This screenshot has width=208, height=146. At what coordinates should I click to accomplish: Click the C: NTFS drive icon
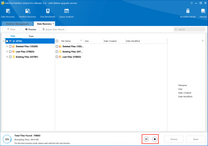[x=10, y=41]
